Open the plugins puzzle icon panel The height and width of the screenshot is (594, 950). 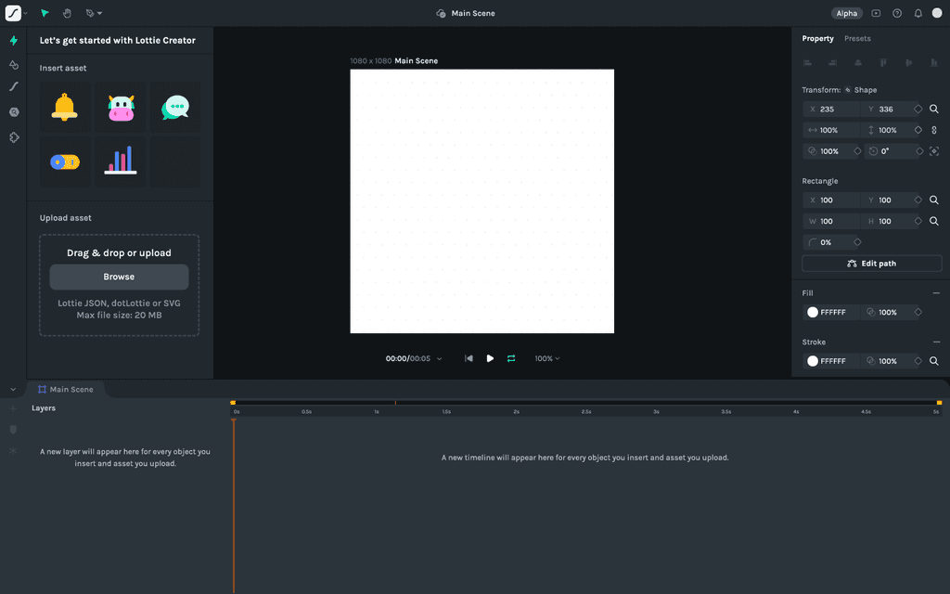click(14, 137)
